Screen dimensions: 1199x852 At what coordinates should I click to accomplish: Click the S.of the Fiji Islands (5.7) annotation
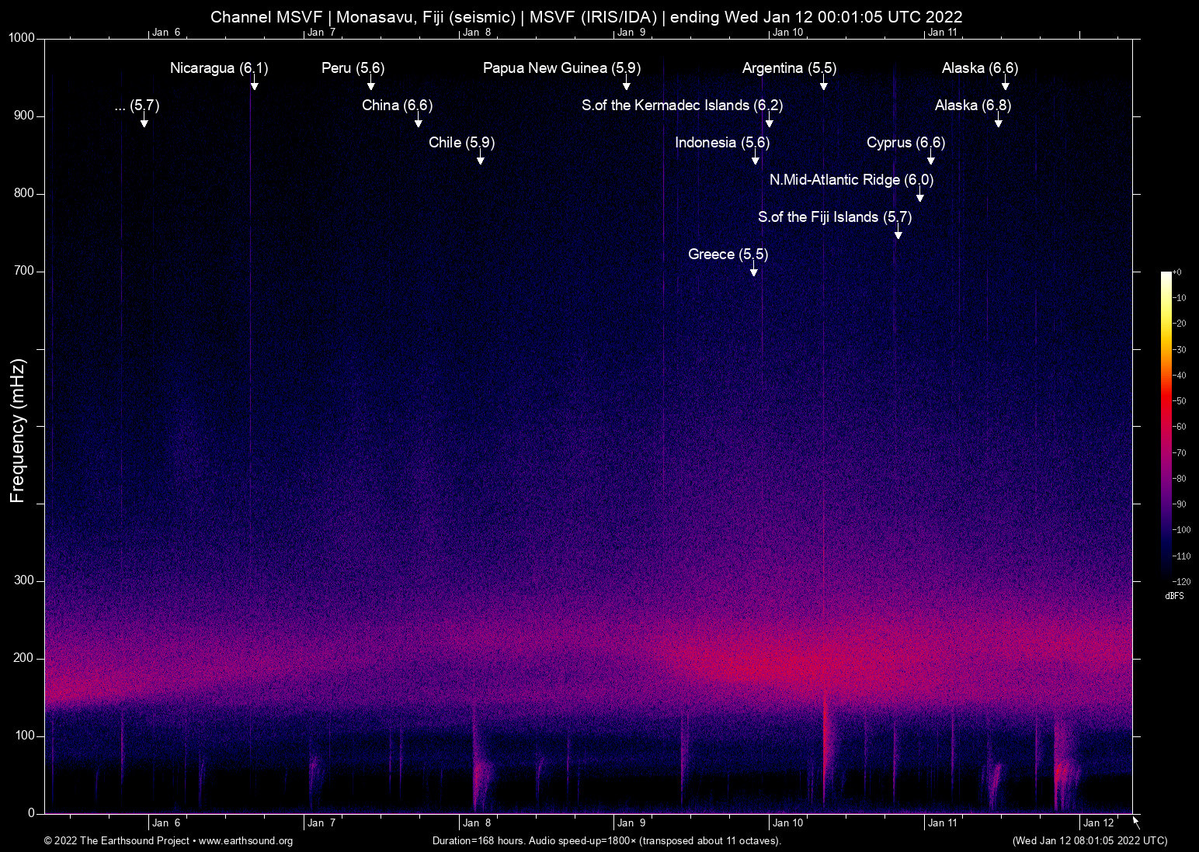tap(836, 217)
